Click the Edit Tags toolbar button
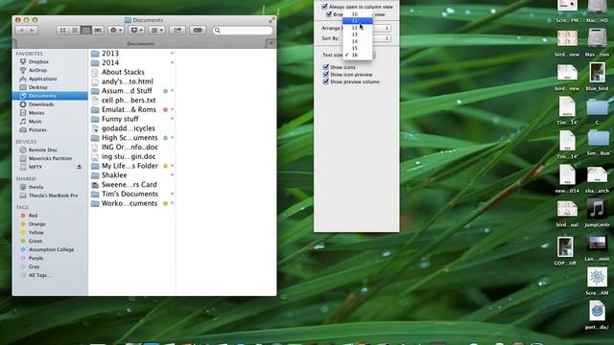 (x=198, y=30)
